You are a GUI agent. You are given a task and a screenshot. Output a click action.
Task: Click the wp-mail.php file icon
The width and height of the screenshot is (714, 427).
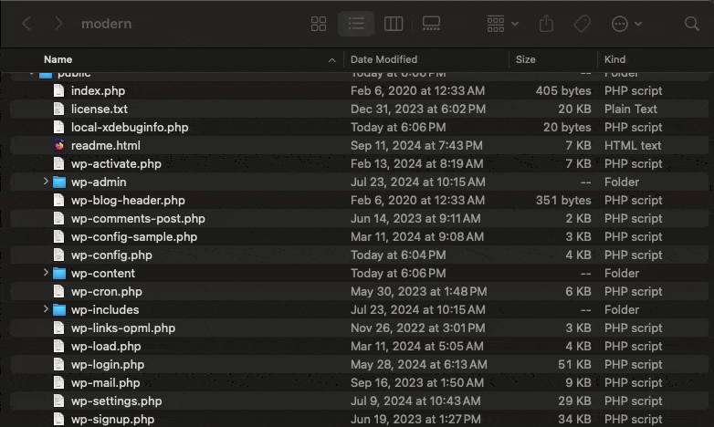(58, 382)
